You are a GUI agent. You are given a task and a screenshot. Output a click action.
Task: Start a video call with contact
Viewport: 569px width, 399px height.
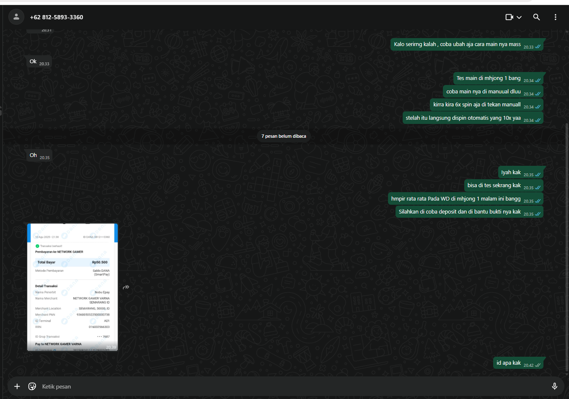point(509,17)
